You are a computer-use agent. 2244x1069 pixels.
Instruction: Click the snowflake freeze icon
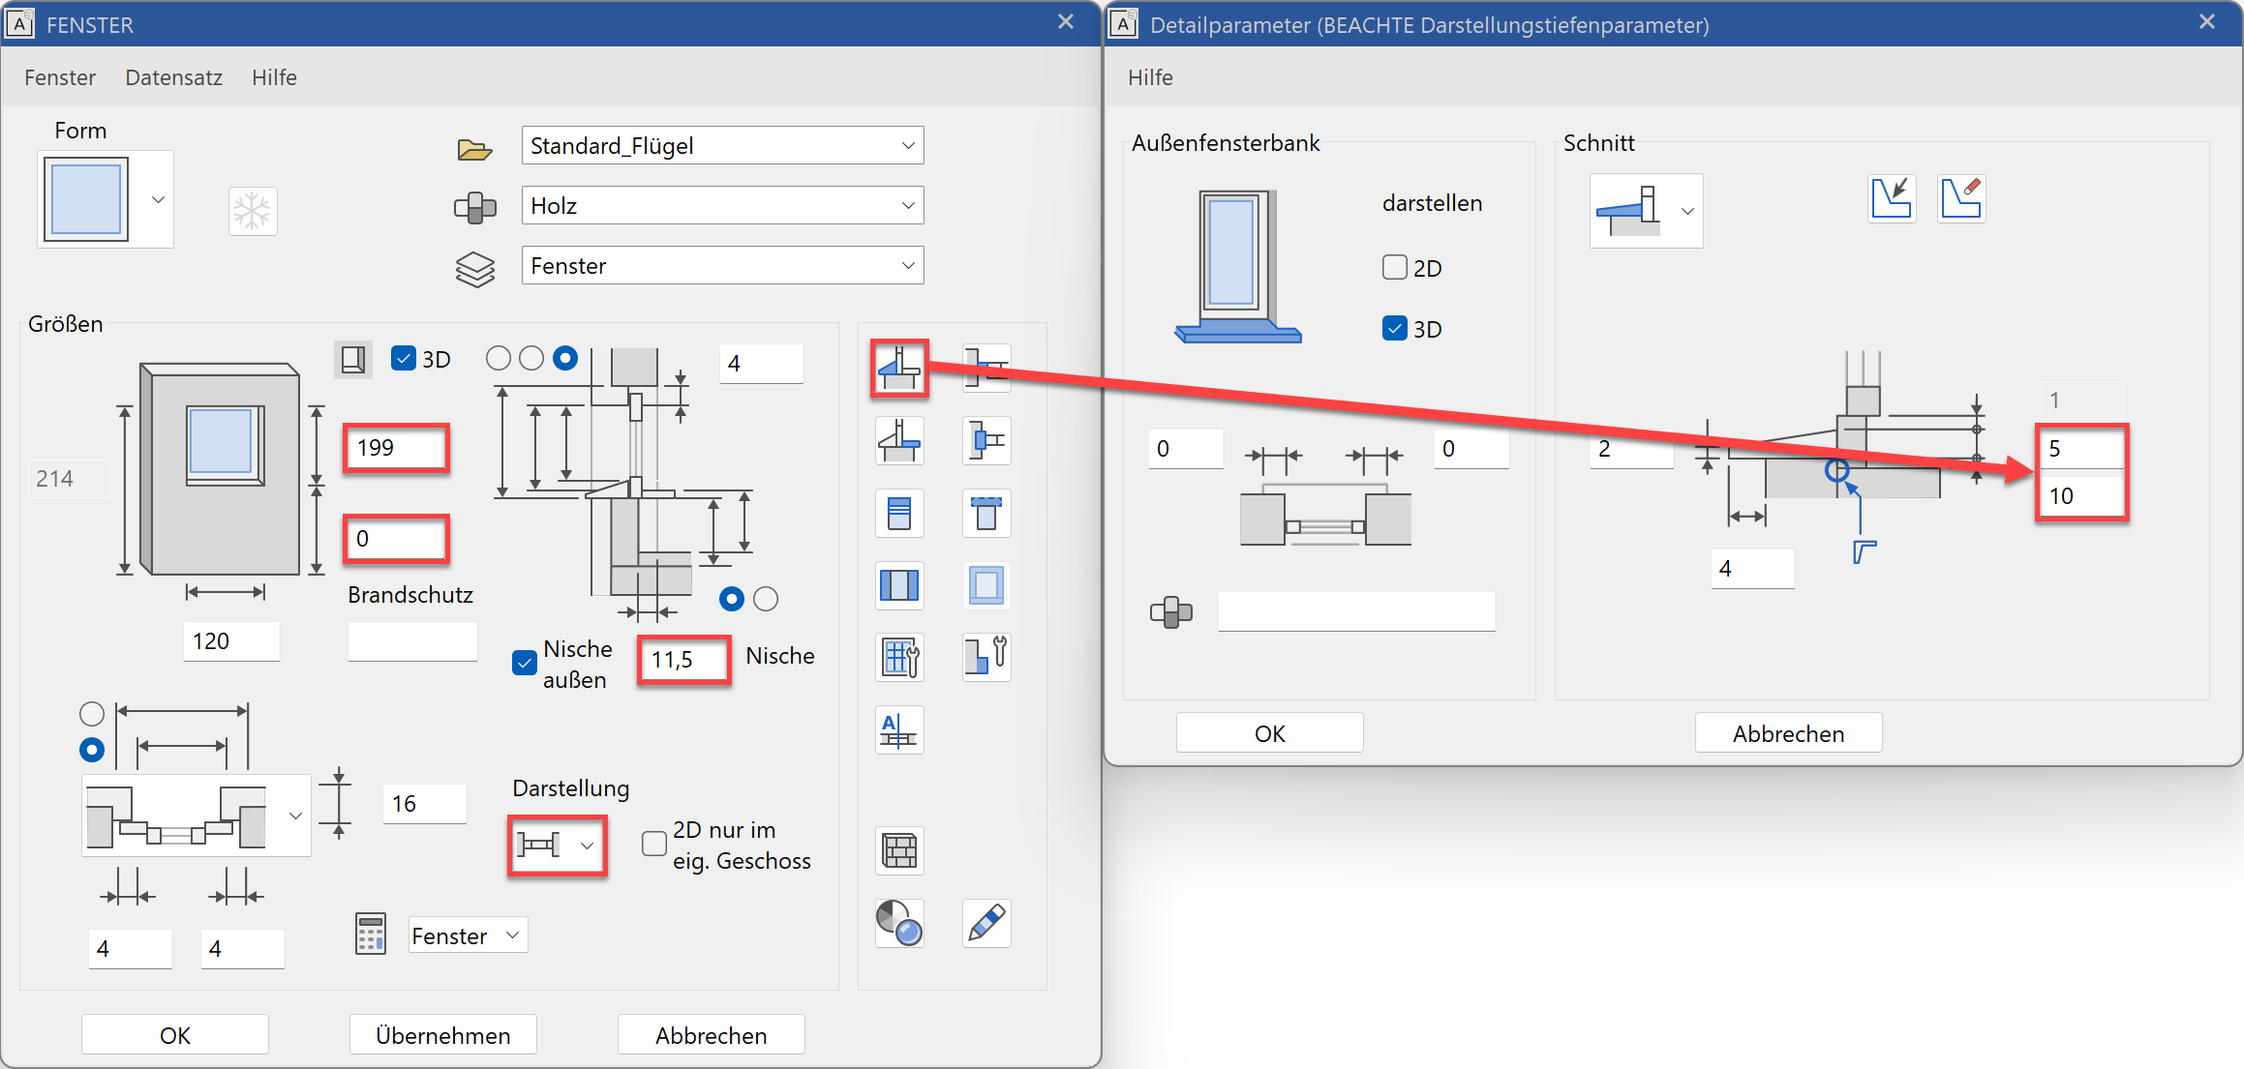coord(253,211)
